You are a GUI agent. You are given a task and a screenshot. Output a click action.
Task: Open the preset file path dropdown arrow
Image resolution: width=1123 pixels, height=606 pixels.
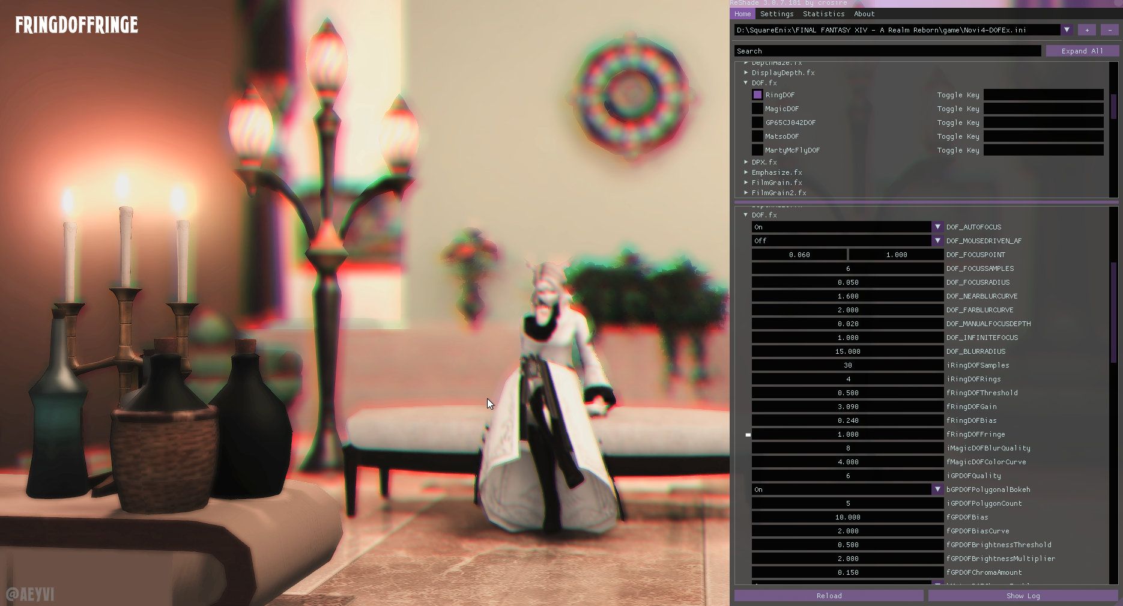pos(1067,29)
